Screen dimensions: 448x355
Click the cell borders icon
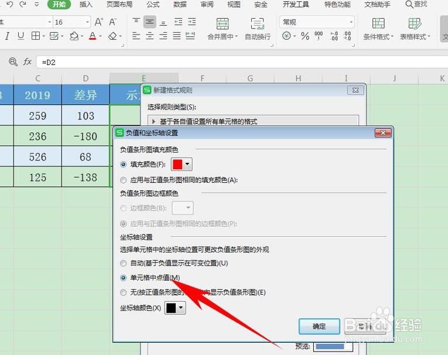click(x=35, y=36)
